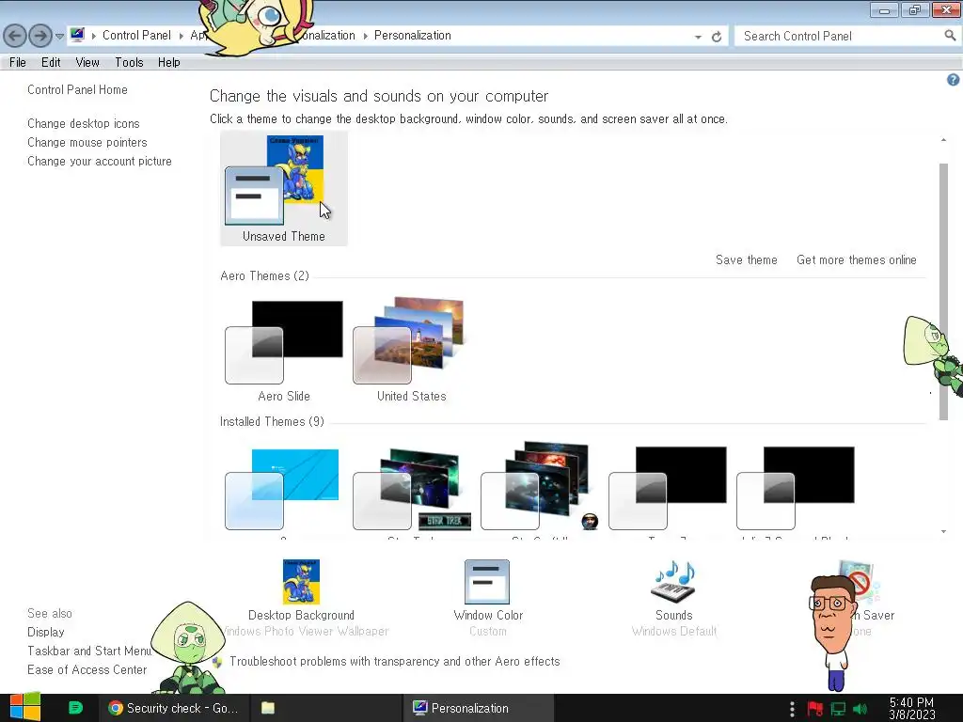This screenshot has width=963, height=722.
Task: Click the Installed Themes (9) heading
Action: point(272,422)
